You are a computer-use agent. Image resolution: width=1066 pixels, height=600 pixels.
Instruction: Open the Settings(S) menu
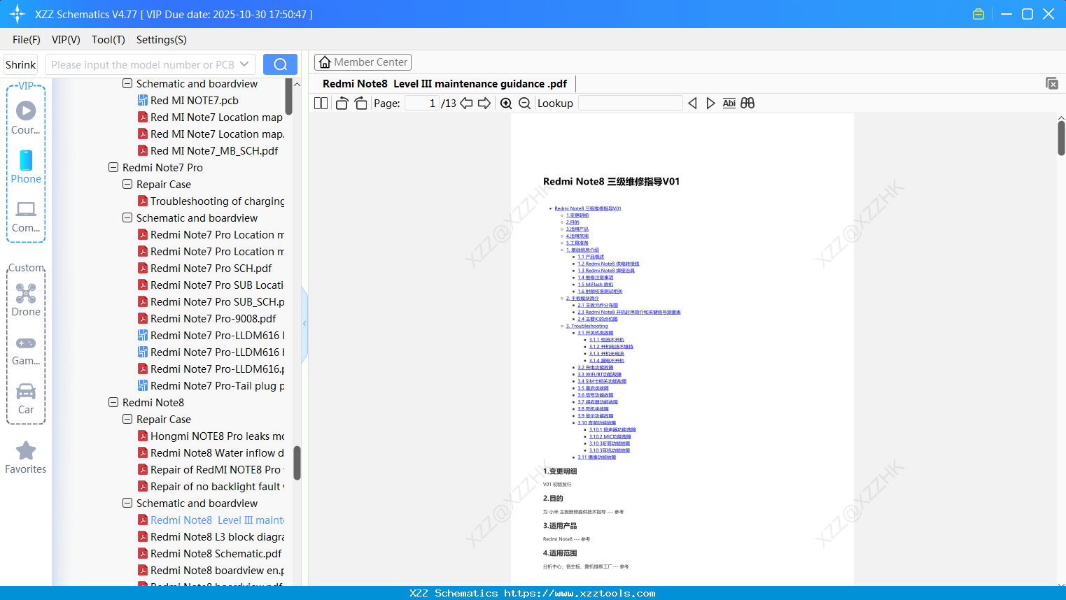point(162,40)
